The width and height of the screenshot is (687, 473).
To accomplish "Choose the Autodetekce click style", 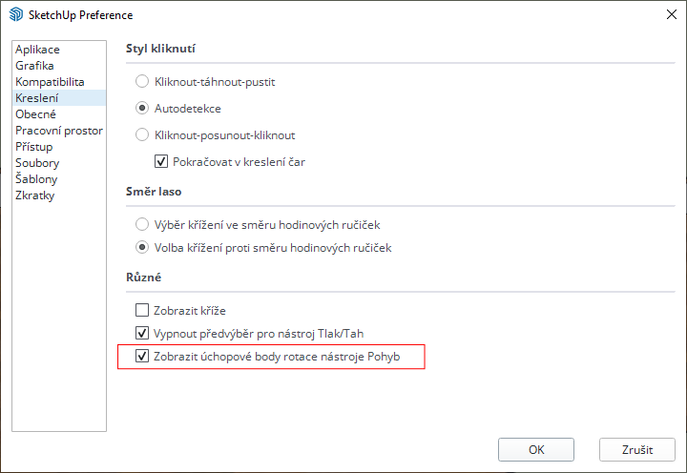I will click(x=143, y=109).
